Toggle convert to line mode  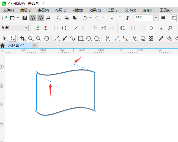coord(76,28)
